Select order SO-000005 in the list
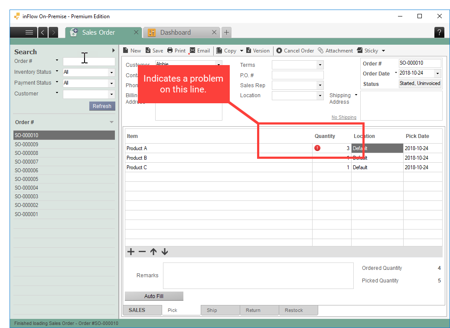Image resolution: width=450 pixels, height=328 pixels. pos(64,179)
